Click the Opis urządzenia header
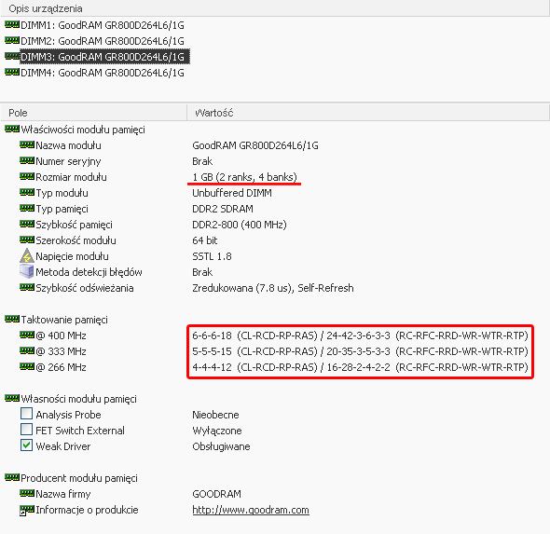This screenshot has width=550, height=534. point(275,8)
